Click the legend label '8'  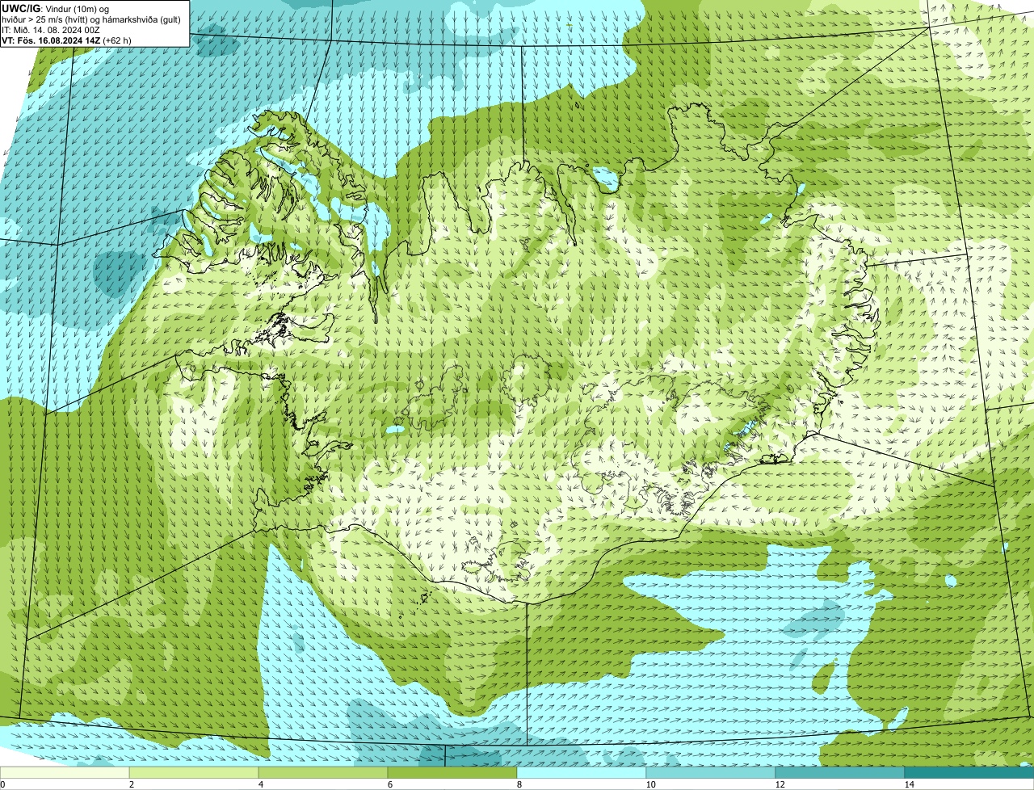tap(518, 784)
